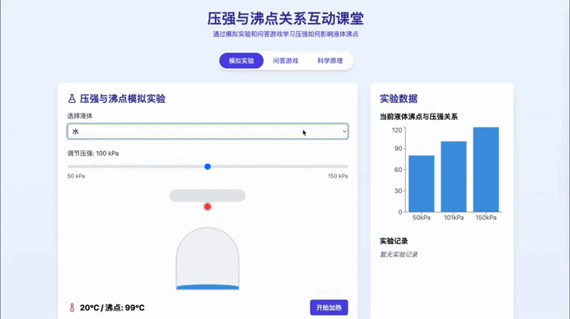Switch to the 问答游戏 tab
The image size is (570, 319).
[x=286, y=61]
